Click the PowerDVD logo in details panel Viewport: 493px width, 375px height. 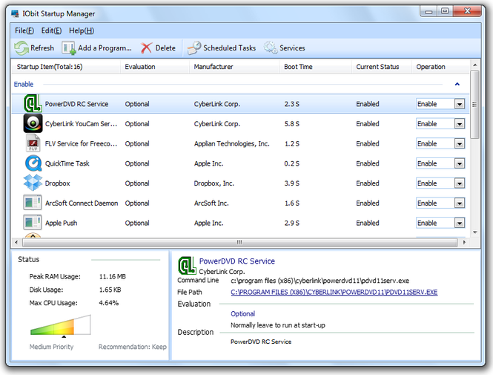click(188, 266)
